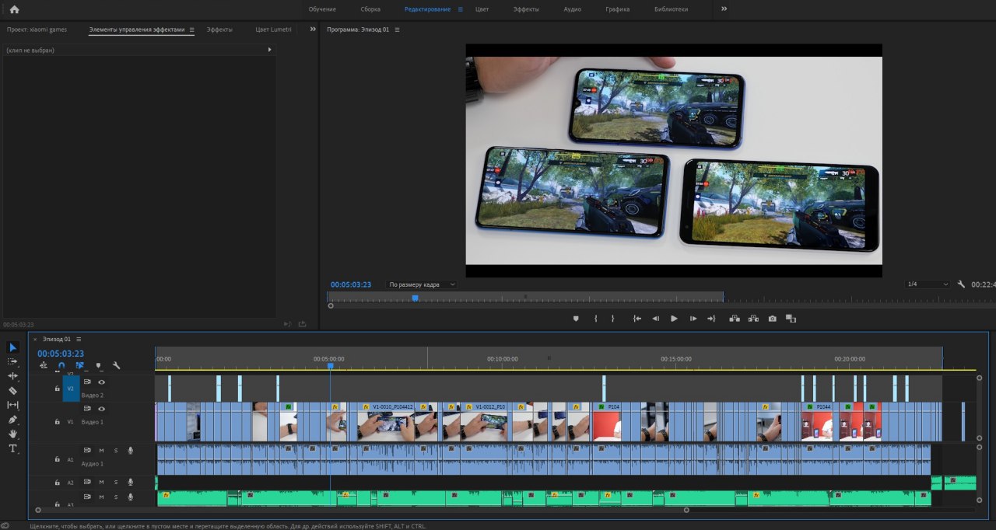Toggle lock on V1 track
The height and width of the screenshot is (530, 996).
coord(57,422)
